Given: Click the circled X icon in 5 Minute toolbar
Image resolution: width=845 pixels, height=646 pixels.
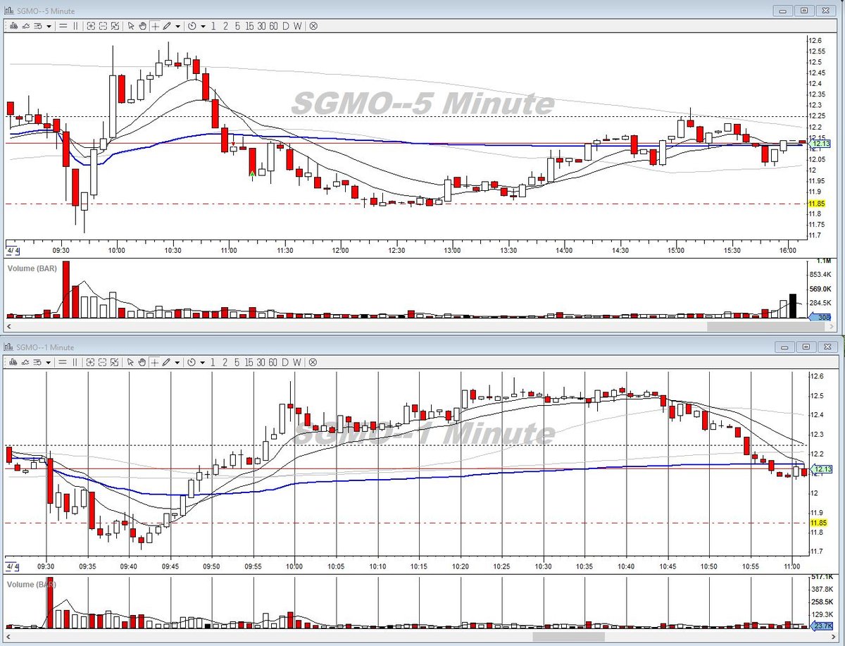Looking at the screenshot, I should coord(313,26).
